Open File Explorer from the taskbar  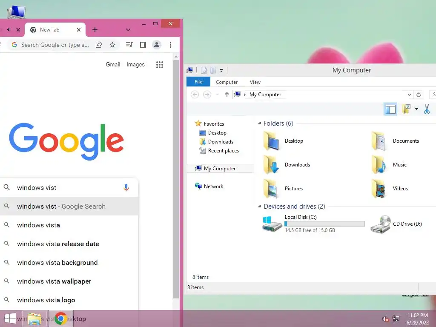[x=34, y=318]
